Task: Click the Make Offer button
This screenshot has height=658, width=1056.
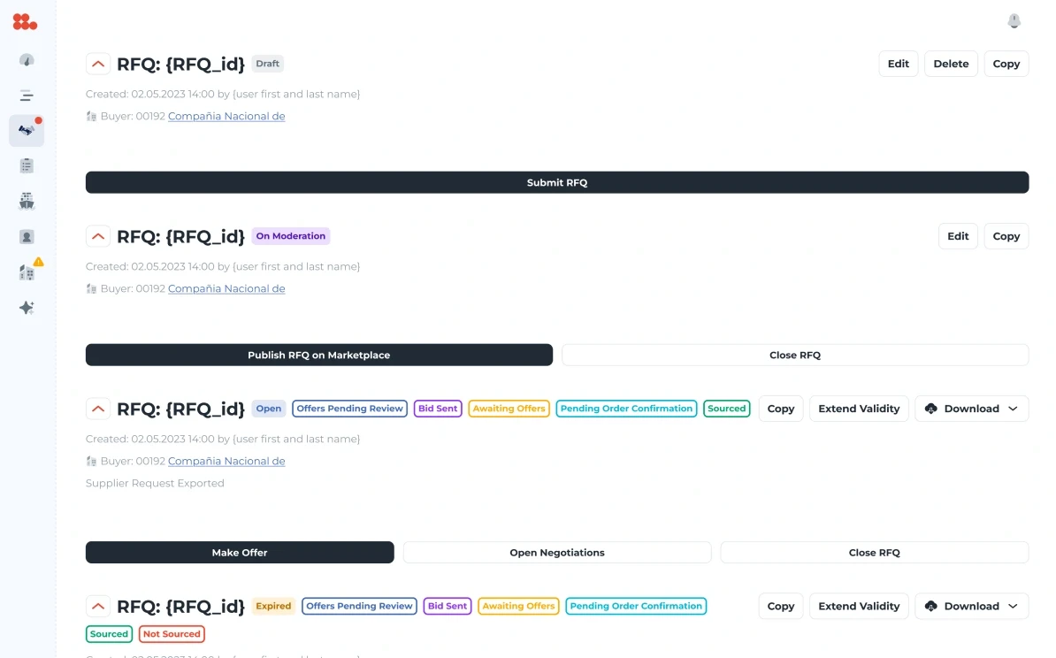Action: [x=239, y=552]
